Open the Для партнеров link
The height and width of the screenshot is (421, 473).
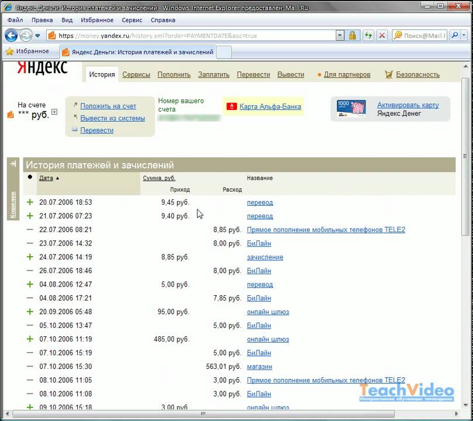(x=347, y=75)
